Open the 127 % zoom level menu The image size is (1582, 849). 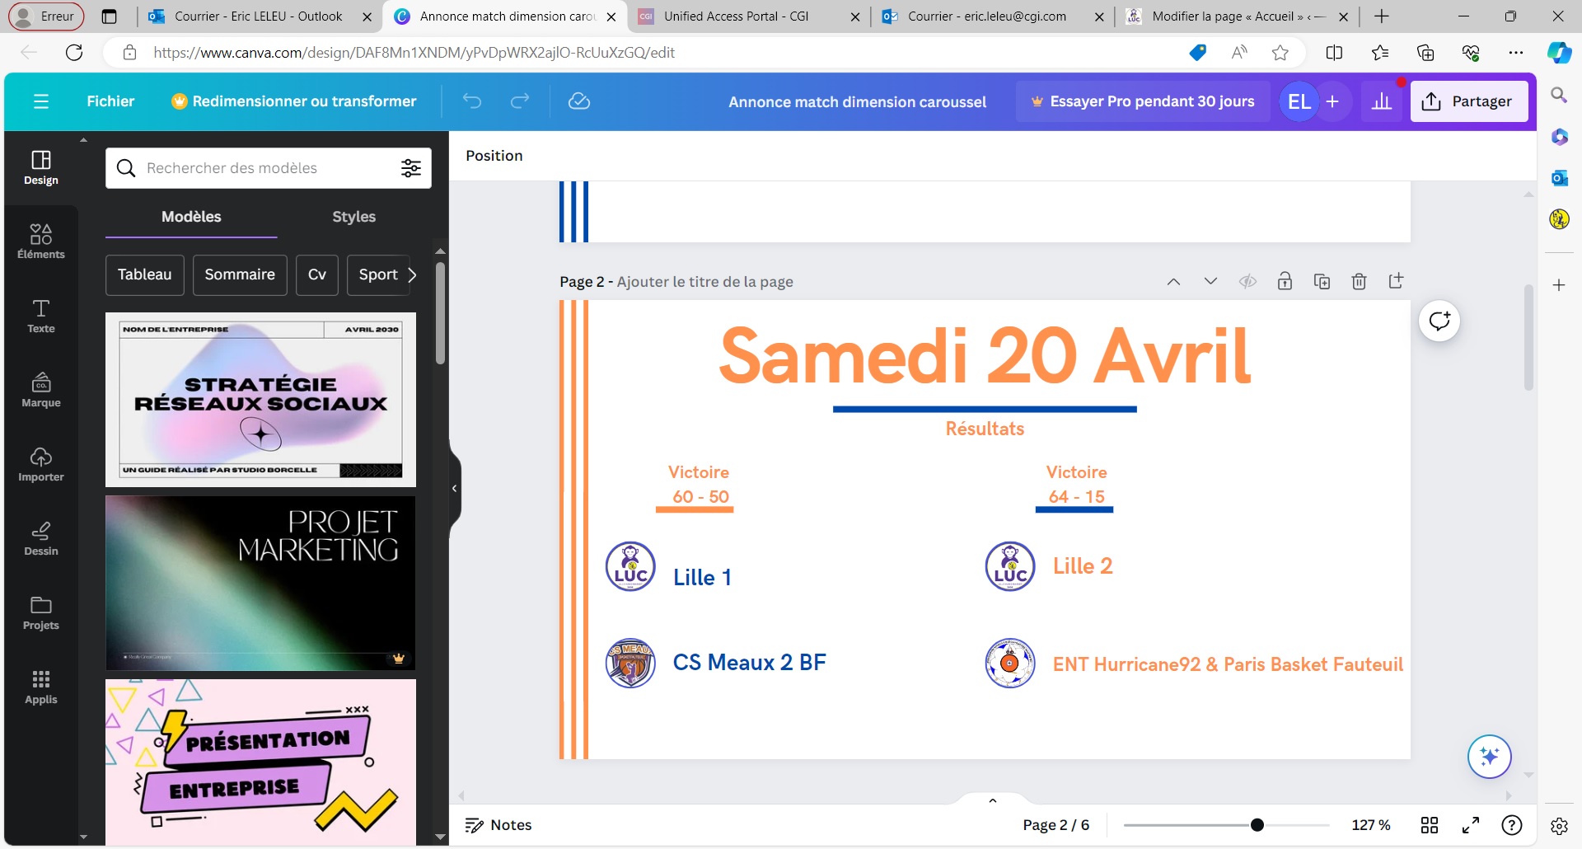1371,825
